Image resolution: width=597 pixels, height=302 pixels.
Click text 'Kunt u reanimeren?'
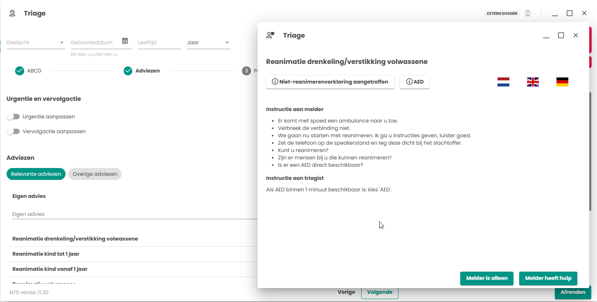[x=303, y=150]
